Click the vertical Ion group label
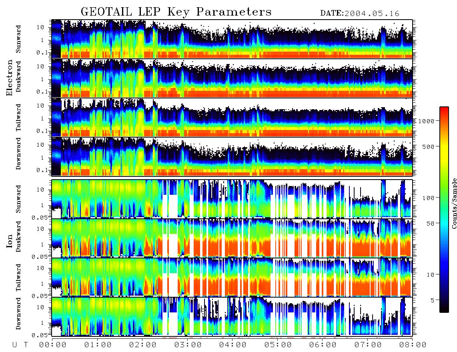 pyautogui.click(x=10, y=241)
